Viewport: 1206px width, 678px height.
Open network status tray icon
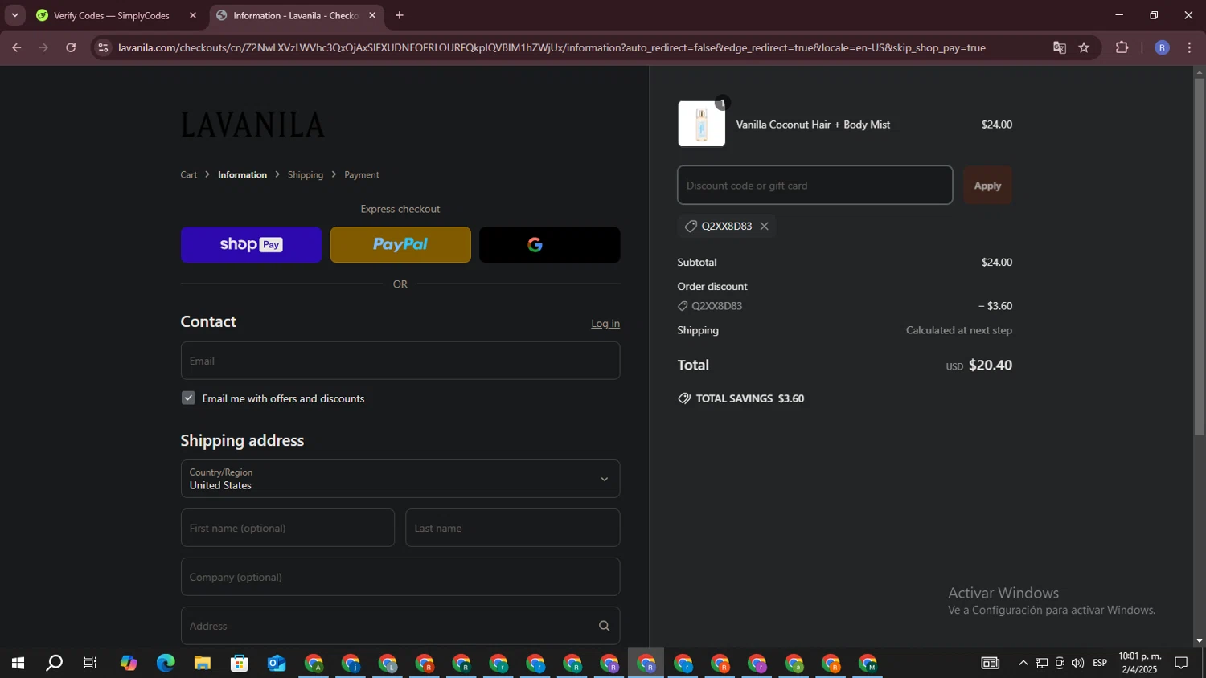click(x=1041, y=663)
